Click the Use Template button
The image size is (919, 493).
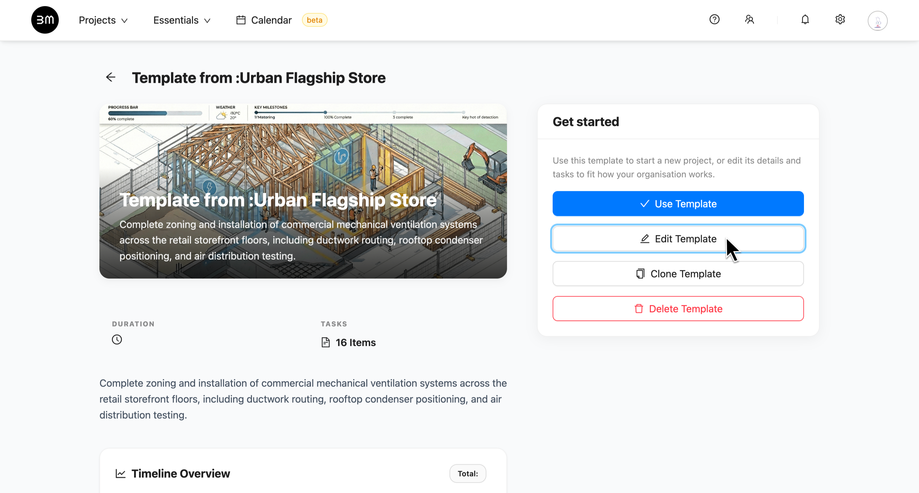coord(678,204)
